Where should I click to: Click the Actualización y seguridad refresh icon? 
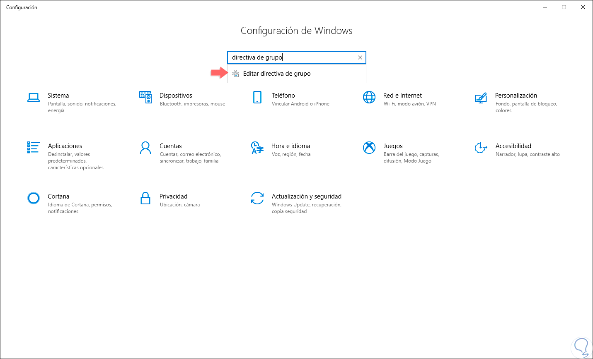pos(257,198)
